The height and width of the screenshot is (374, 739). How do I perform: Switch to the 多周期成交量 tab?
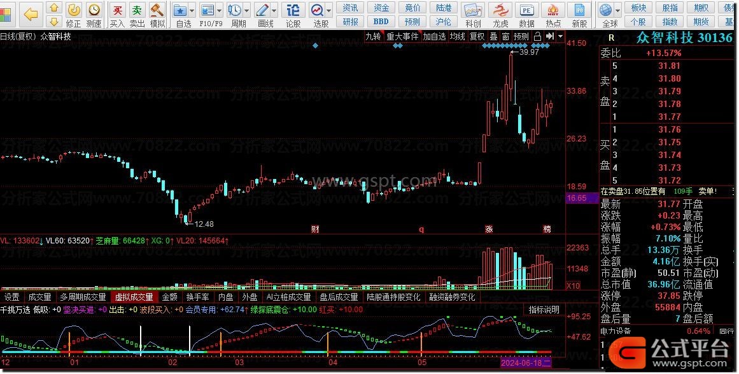(x=83, y=297)
